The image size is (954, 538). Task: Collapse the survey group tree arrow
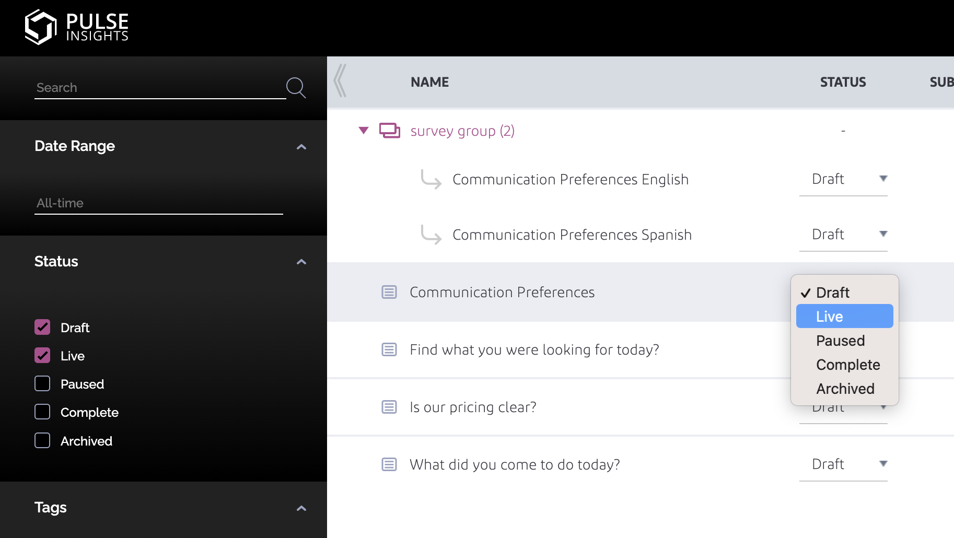(364, 131)
